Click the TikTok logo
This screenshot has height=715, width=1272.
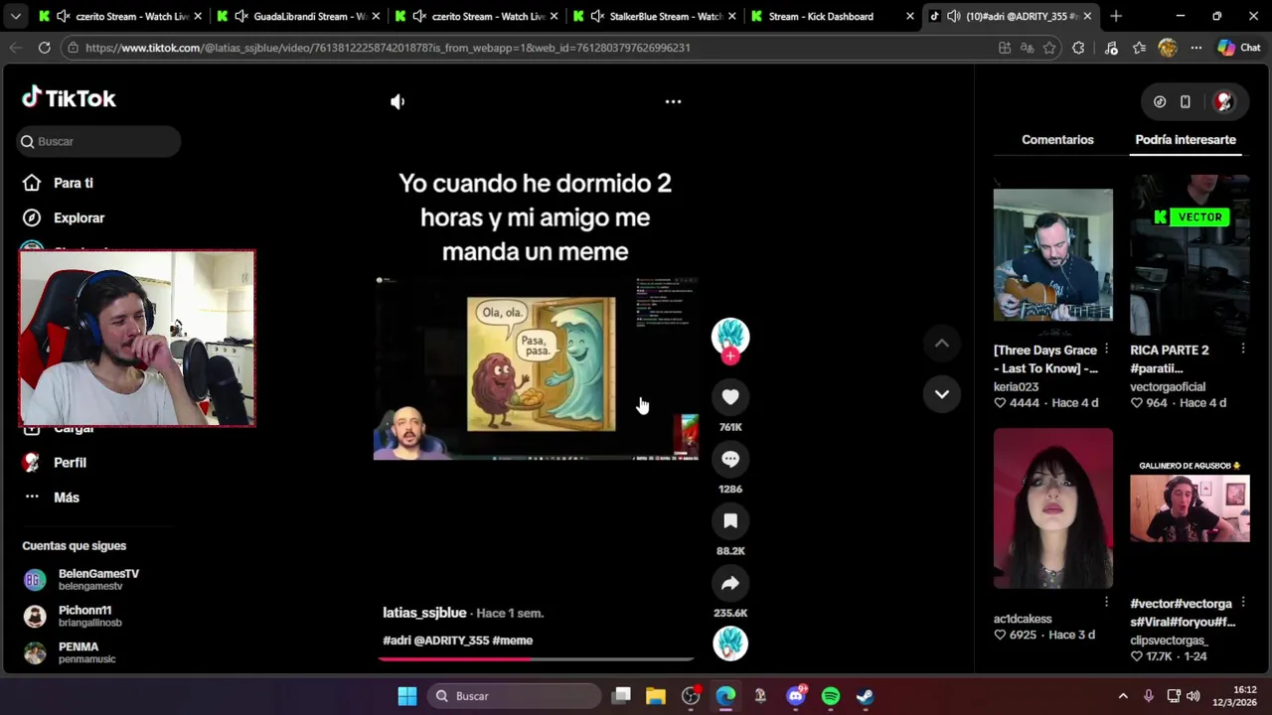[x=69, y=97]
